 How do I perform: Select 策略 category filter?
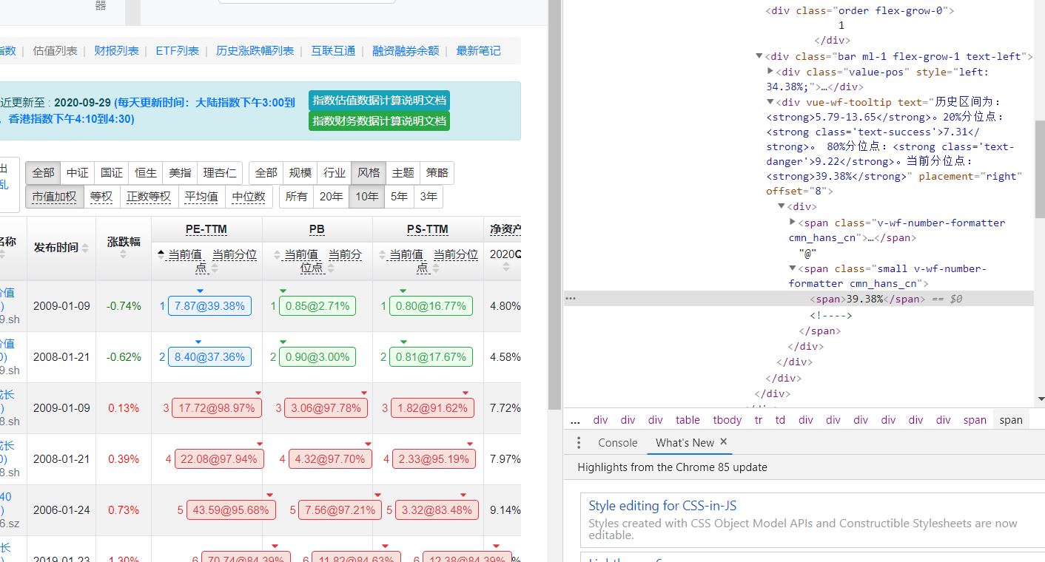(x=437, y=172)
